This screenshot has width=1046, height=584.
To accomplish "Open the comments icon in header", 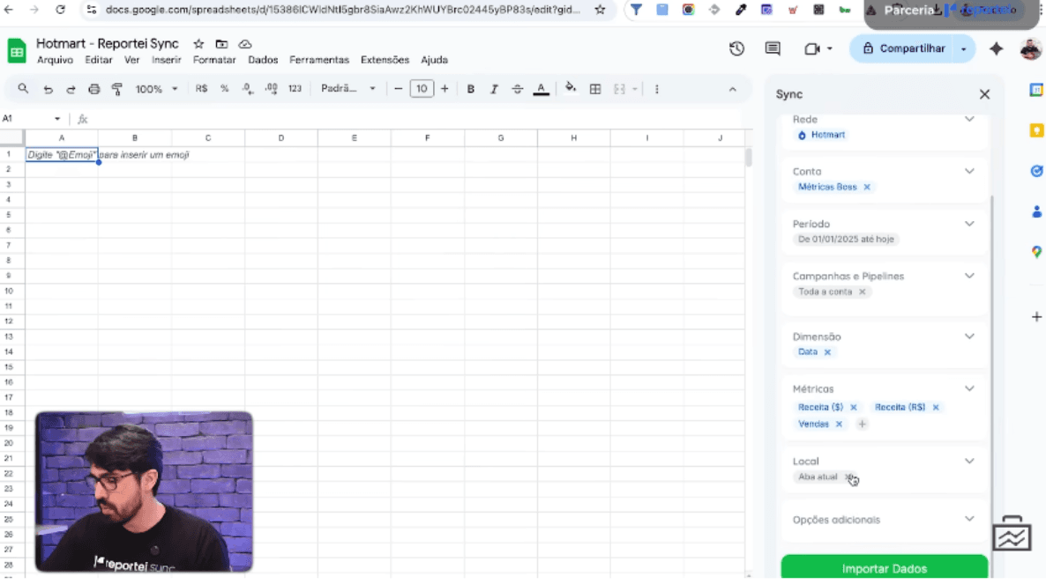I will click(773, 49).
